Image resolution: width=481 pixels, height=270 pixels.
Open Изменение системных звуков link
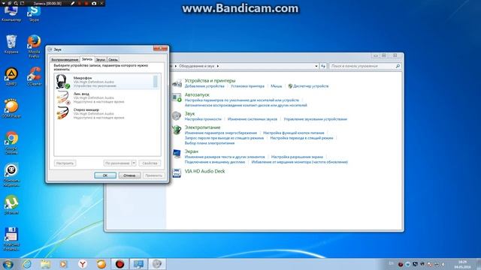[253, 119]
